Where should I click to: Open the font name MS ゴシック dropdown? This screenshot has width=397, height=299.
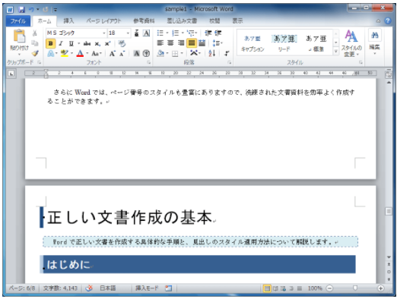(x=104, y=33)
